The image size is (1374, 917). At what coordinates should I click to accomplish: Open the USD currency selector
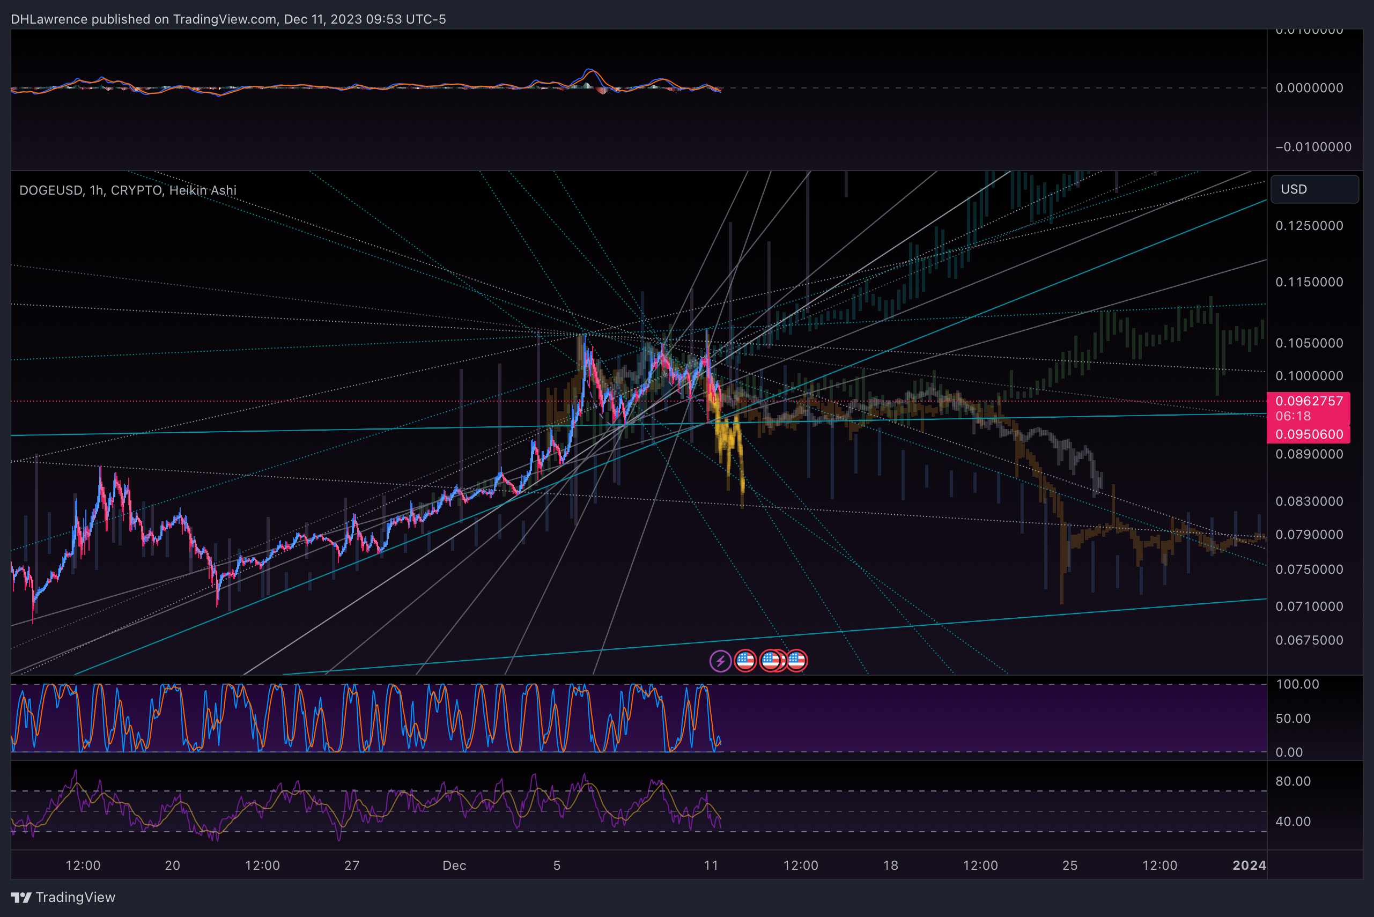(1314, 189)
